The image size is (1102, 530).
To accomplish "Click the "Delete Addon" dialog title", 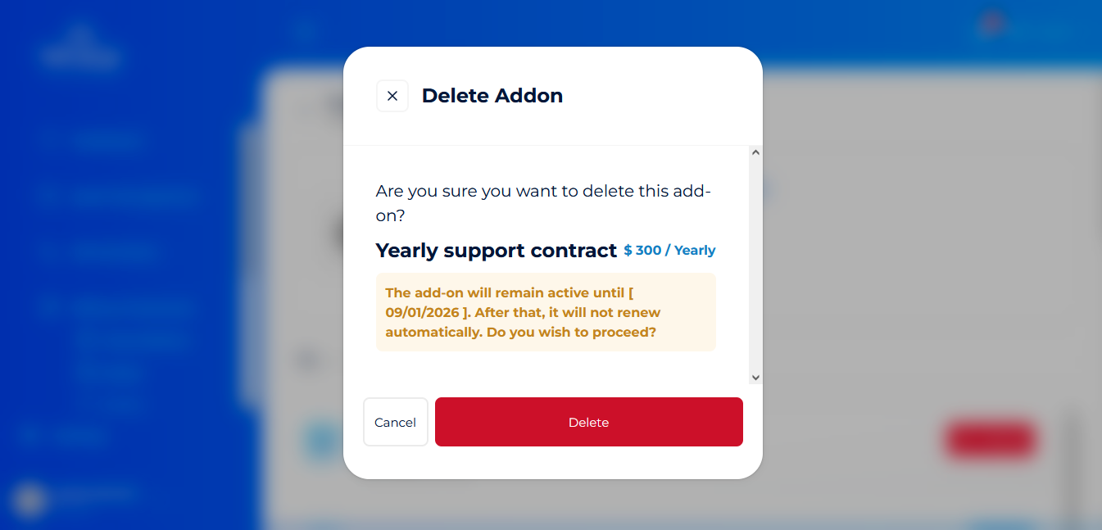I will [x=492, y=96].
